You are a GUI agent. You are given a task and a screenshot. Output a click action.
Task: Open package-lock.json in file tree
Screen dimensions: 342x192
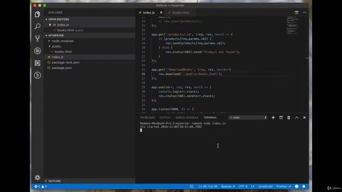(65, 62)
